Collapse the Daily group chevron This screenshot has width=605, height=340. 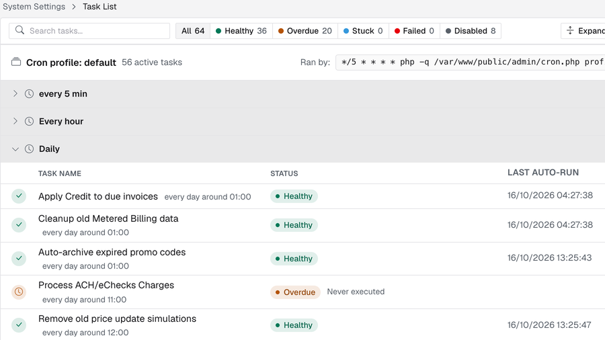pos(15,148)
